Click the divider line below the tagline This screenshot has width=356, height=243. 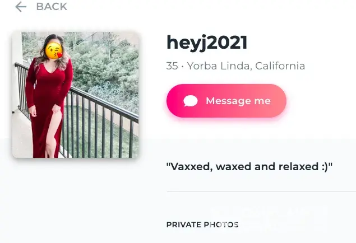(261, 191)
